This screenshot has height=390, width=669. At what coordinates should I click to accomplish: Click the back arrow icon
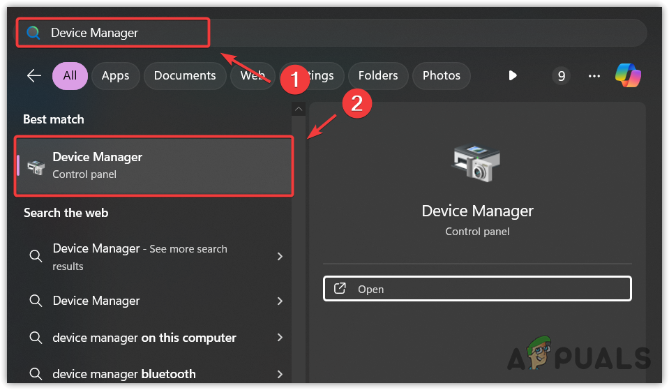(x=33, y=75)
